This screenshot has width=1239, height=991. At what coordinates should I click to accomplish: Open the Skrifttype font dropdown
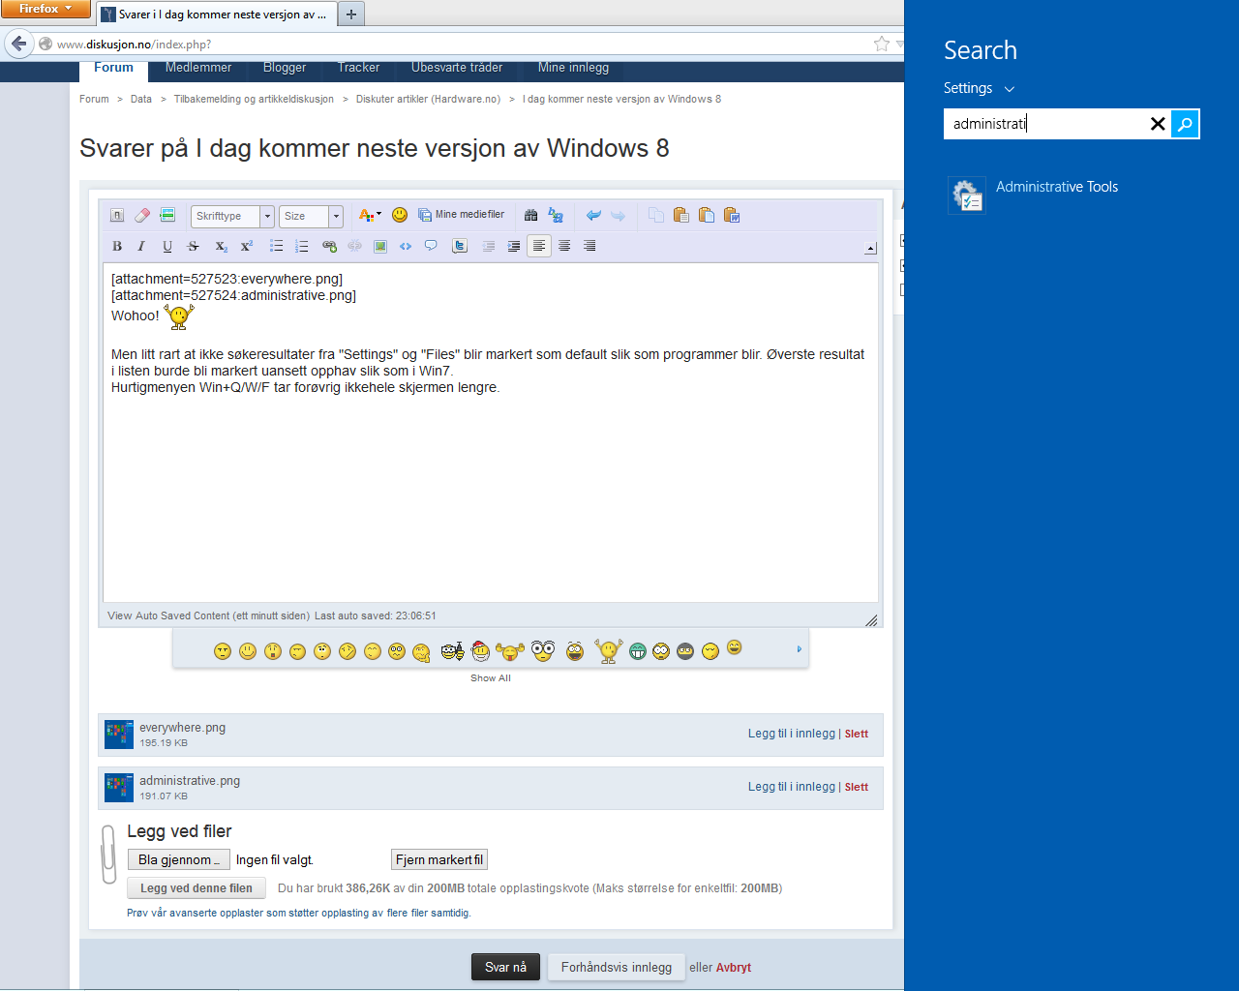tap(232, 216)
